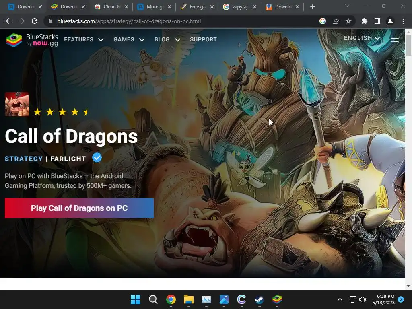The height and width of the screenshot is (309, 412).
Task: Click Play Call of Dragons on PC button
Action: [79, 208]
